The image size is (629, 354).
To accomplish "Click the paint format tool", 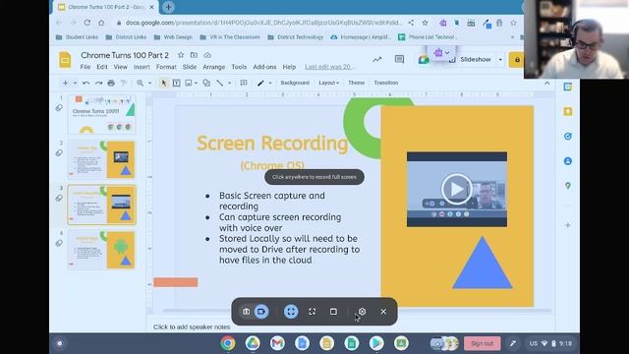I will click(124, 83).
